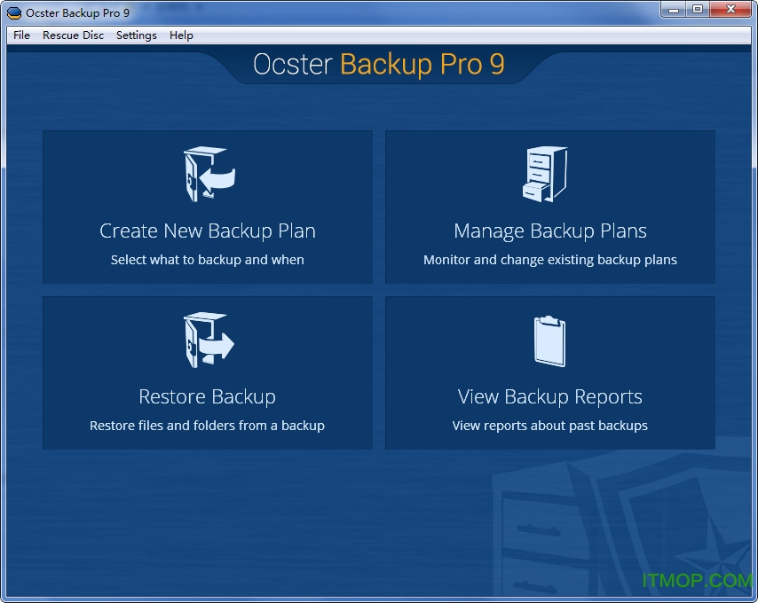Click the Ocster app icon in title bar
The width and height of the screenshot is (758, 603).
[x=14, y=13]
